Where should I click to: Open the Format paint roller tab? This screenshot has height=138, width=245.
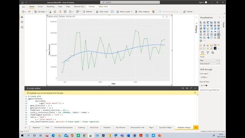(207, 53)
